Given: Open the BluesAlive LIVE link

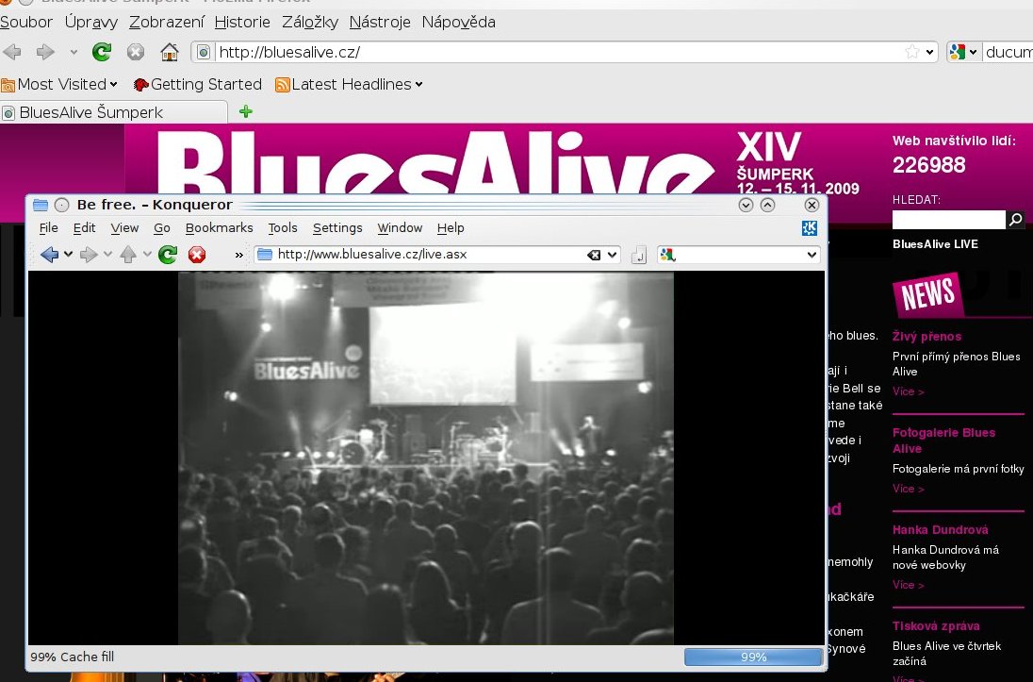Looking at the screenshot, I should point(935,244).
